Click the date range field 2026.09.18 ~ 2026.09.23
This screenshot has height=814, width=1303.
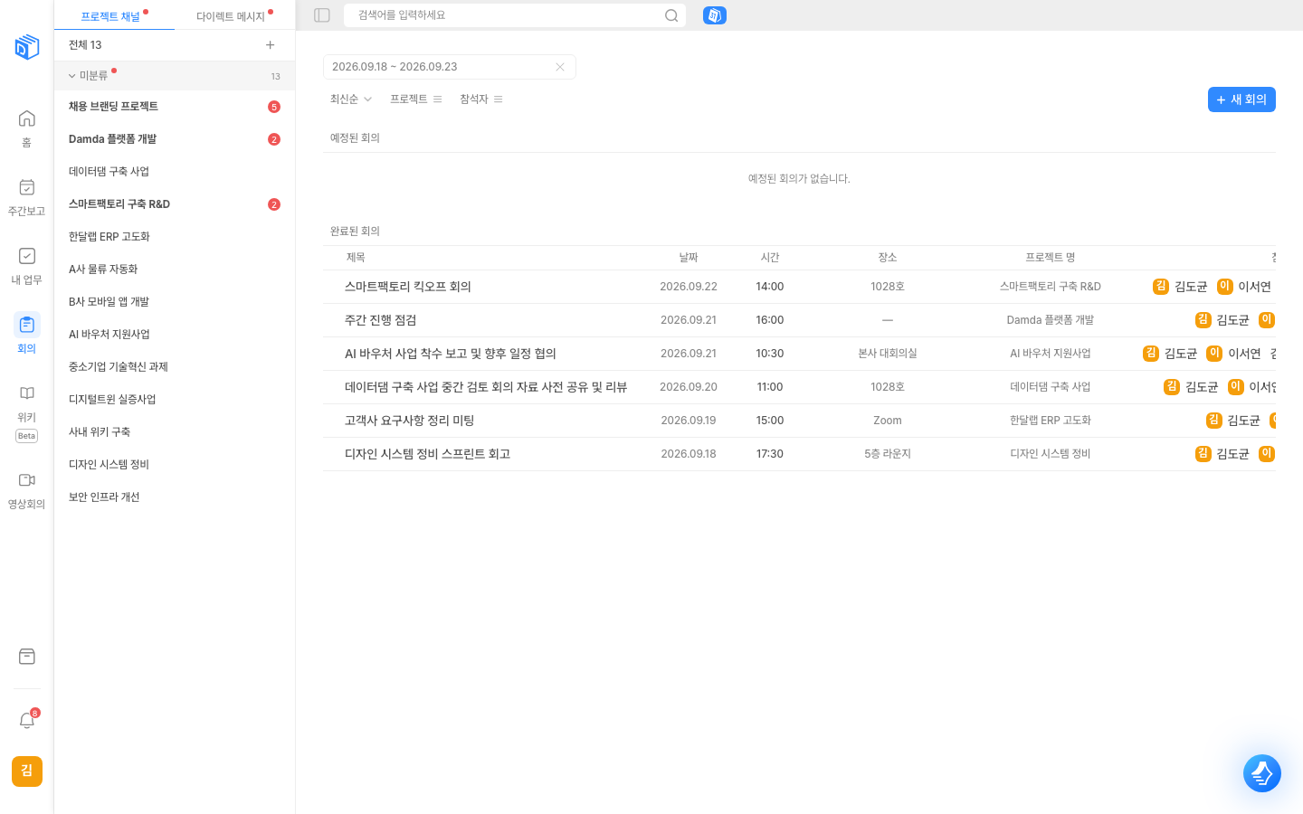pos(449,67)
